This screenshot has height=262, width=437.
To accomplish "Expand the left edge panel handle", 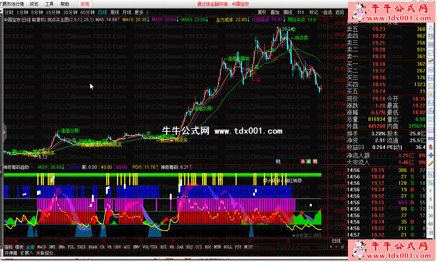I will (5, 132).
